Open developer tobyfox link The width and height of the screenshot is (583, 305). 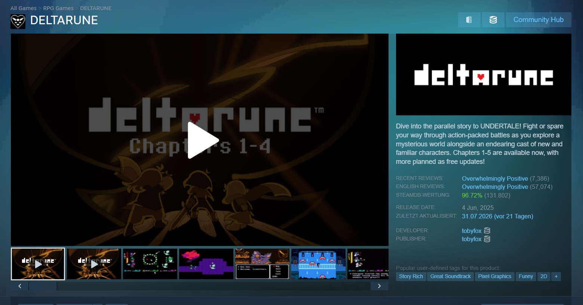[472, 231]
